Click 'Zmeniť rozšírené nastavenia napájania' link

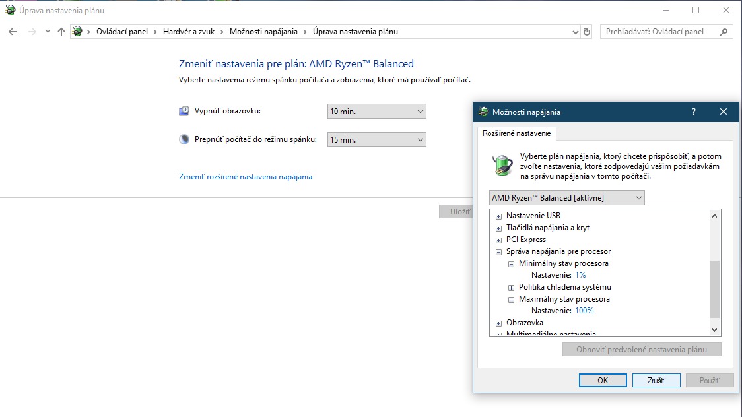tap(246, 177)
